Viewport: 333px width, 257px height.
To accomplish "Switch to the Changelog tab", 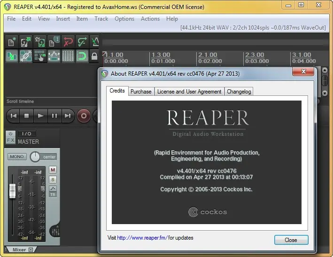I will tap(239, 92).
